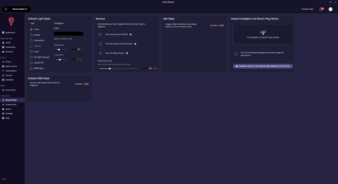Select the Fuze light type
This screenshot has height=184, width=338.
[31, 52]
